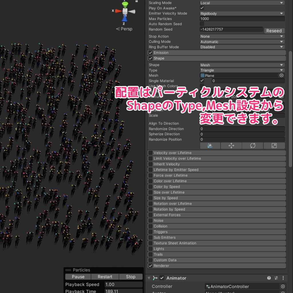This screenshot has height=293, width=293.
Task: Select the shape gizmo edit tool
Action: 210,146
